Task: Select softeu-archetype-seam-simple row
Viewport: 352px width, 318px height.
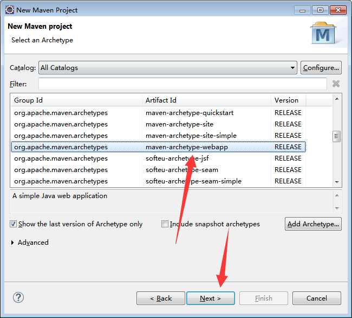Action: 158,181
